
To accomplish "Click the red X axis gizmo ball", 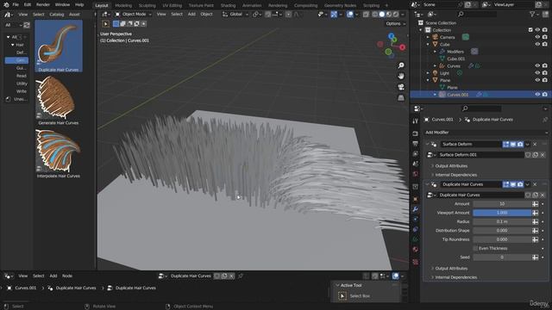I will pos(403,47).
